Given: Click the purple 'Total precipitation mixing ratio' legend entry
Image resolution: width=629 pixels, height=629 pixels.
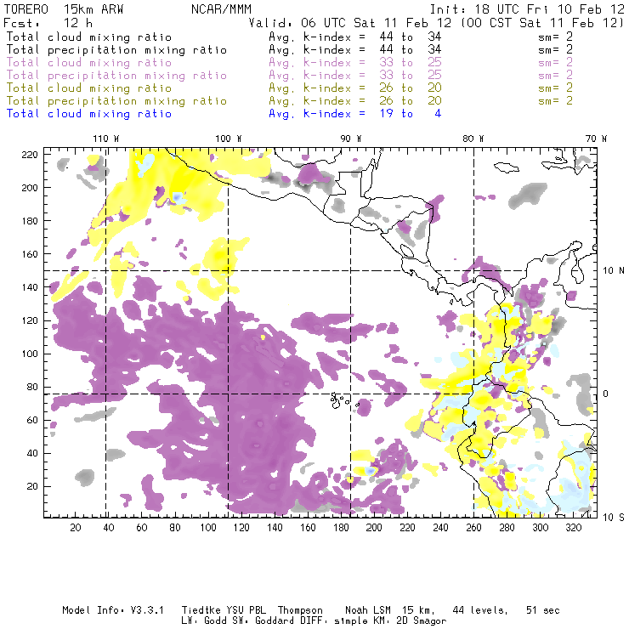Looking at the screenshot, I should [116, 76].
